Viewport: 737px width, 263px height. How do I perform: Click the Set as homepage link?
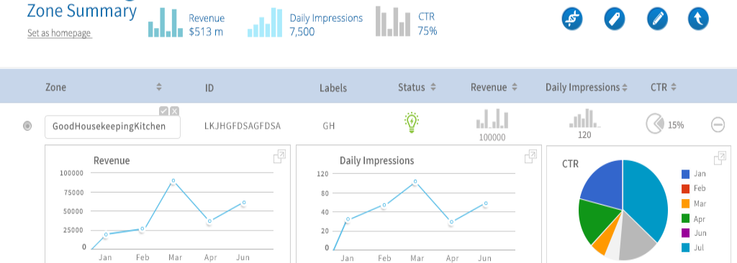[59, 33]
